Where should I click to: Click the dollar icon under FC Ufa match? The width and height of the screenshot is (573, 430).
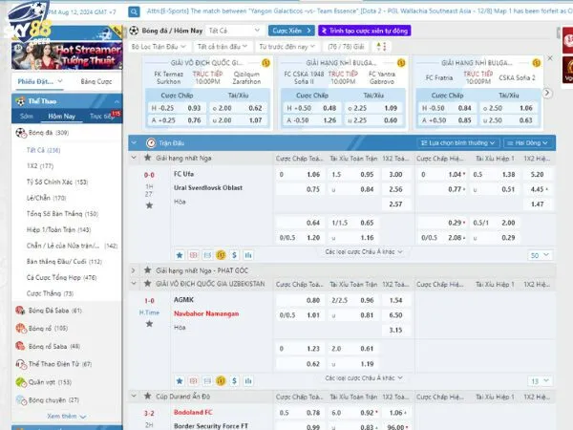tap(234, 255)
